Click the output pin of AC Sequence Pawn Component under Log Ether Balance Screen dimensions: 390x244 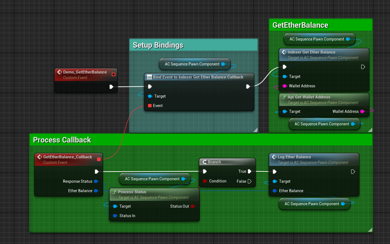tap(343, 204)
